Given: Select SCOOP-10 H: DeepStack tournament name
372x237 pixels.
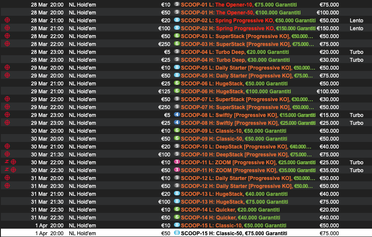Looking at the screenshot, I should click(x=246, y=155).
